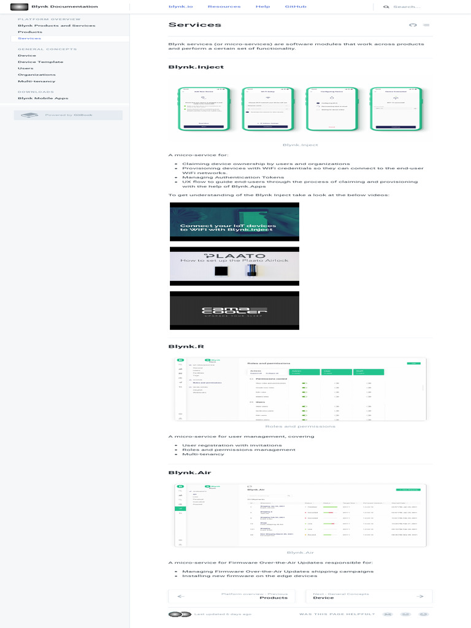Open Device in the sidebar
Viewport: 471px width, 628px height.
27,55
